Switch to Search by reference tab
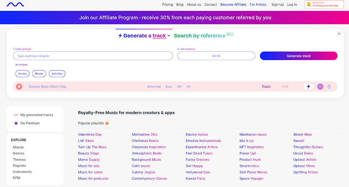Viewport: 349px width, 187px height. click(199, 36)
